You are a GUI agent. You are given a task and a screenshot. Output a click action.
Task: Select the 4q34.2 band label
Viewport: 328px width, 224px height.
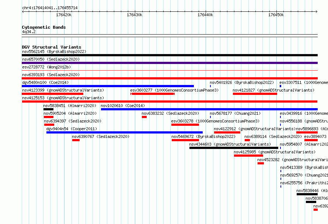point(29,32)
